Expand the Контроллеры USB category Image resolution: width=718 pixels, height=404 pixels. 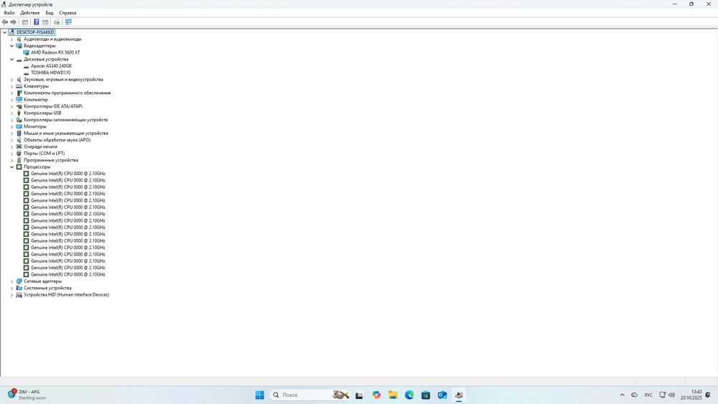coord(12,113)
